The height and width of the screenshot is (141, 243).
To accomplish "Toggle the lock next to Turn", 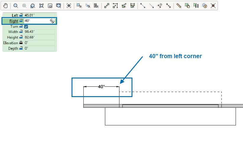I will 21,26.
